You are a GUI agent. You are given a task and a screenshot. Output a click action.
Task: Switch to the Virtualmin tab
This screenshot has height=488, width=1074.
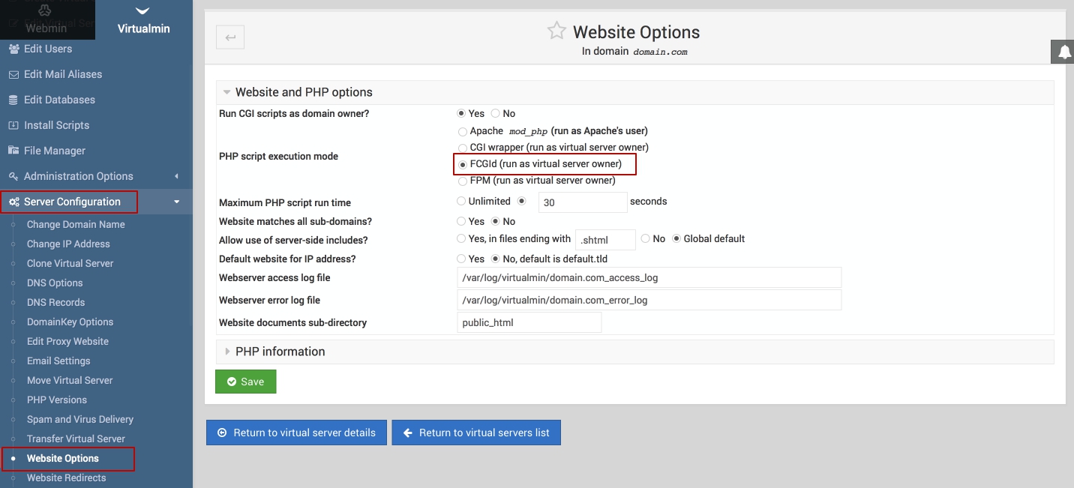[x=143, y=21]
